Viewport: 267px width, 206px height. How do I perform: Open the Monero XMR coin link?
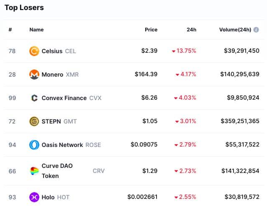click(60, 75)
